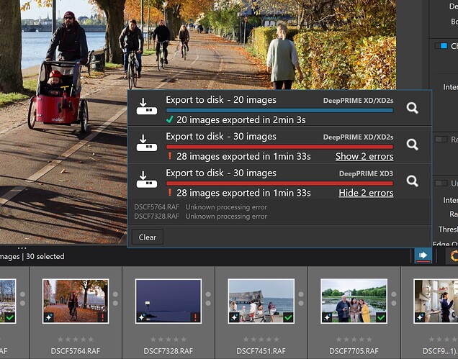Clear the export history list
Image resolution: width=458 pixels, height=359 pixels.
click(x=147, y=237)
